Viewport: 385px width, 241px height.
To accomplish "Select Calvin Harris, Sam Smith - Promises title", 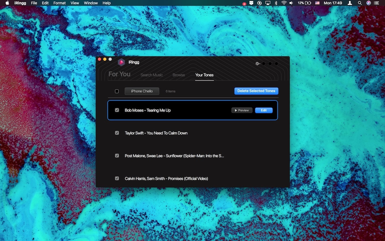I will (x=166, y=179).
